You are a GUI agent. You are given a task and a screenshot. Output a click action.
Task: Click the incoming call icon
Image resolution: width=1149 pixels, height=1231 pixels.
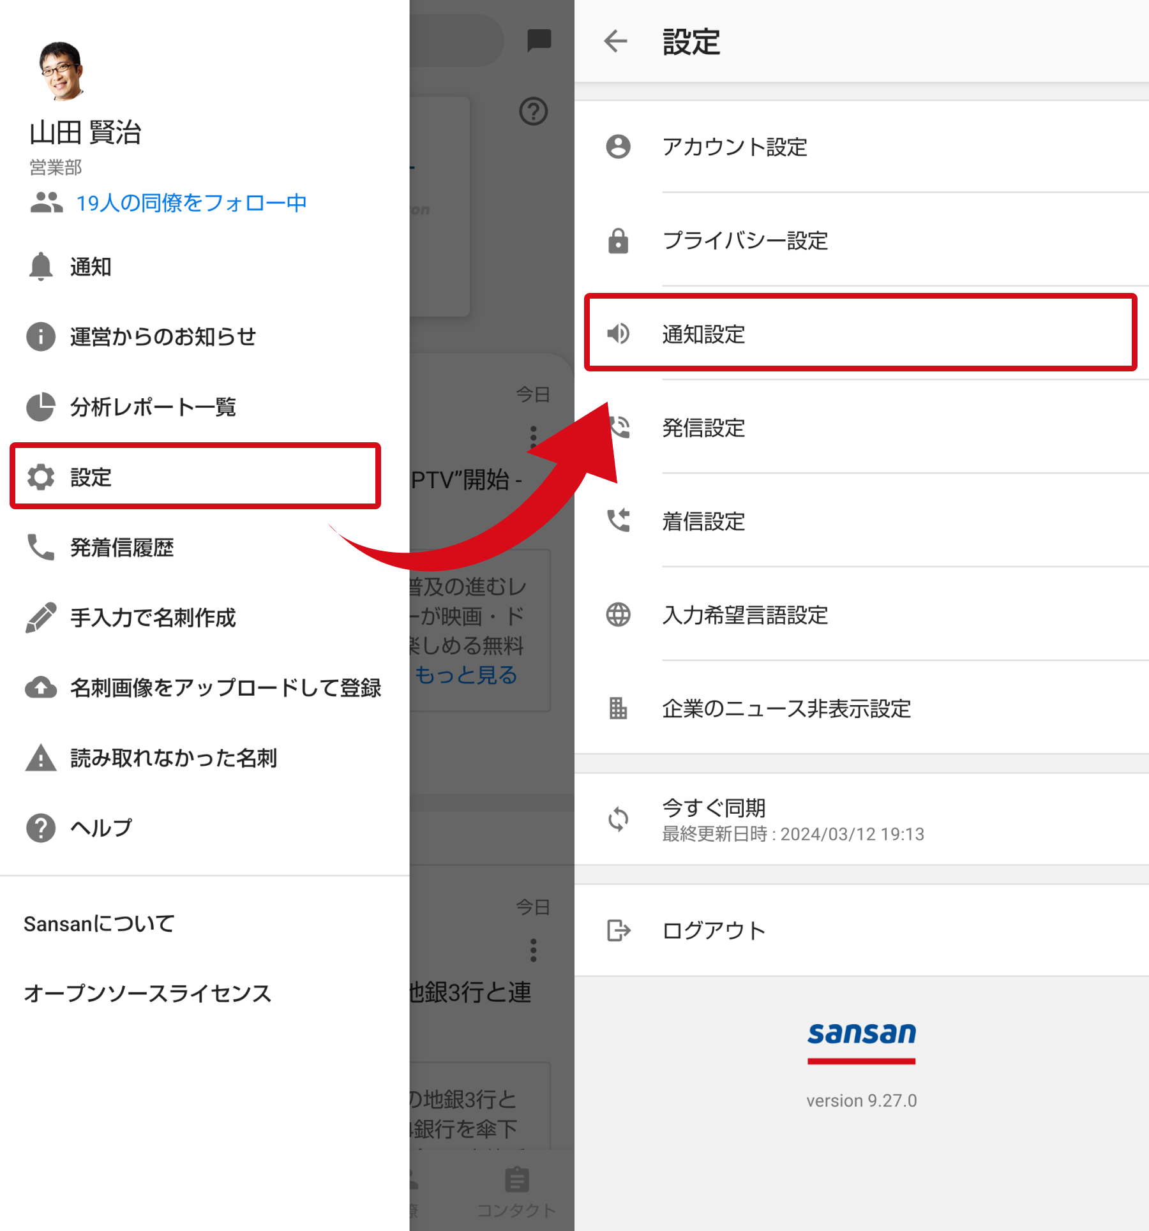[618, 521]
